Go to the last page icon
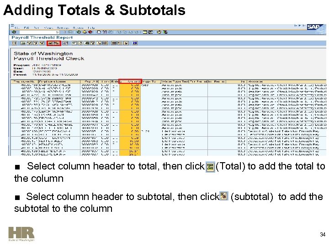 pyautogui.click(x=136, y=32)
